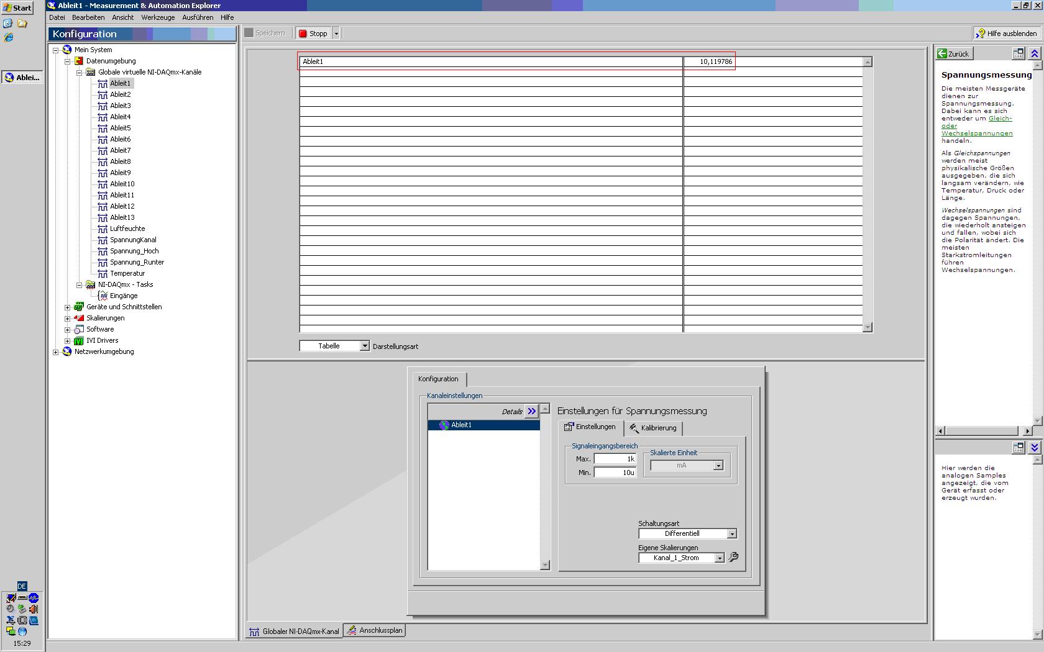Click the Geräte und Schnittstellen icon

pos(79,307)
